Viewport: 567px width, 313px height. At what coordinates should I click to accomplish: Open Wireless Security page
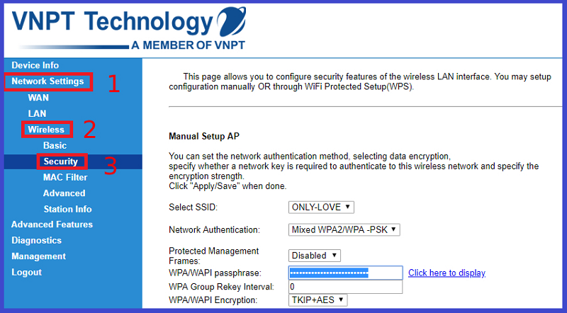pyautogui.click(x=60, y=161)
